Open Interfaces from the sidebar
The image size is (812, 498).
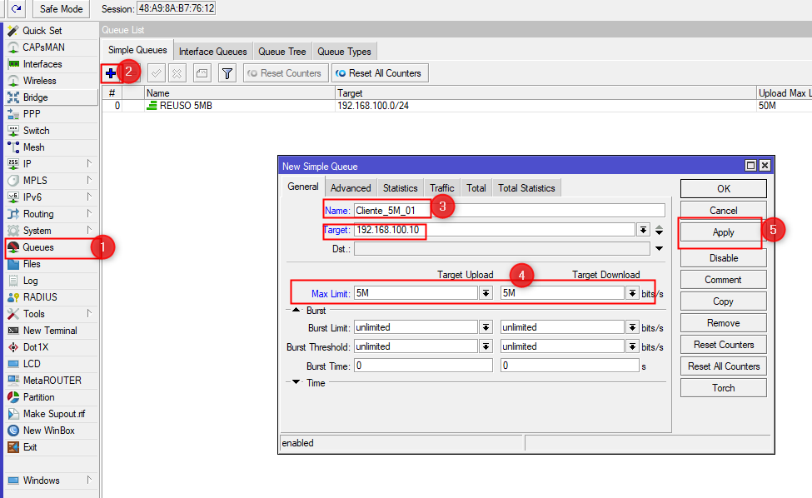coord(42,64)
